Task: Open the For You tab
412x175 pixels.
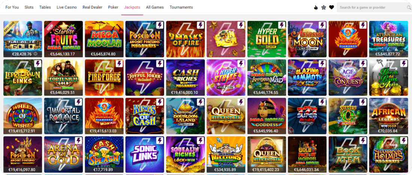Action: pyautogui.click(x=12, y=7)
